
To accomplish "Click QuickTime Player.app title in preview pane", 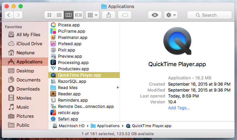I will (x=177, y=64).
